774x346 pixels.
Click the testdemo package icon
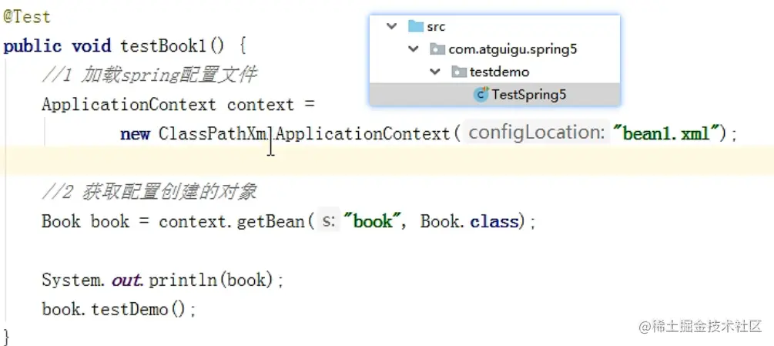coord(459,72)
